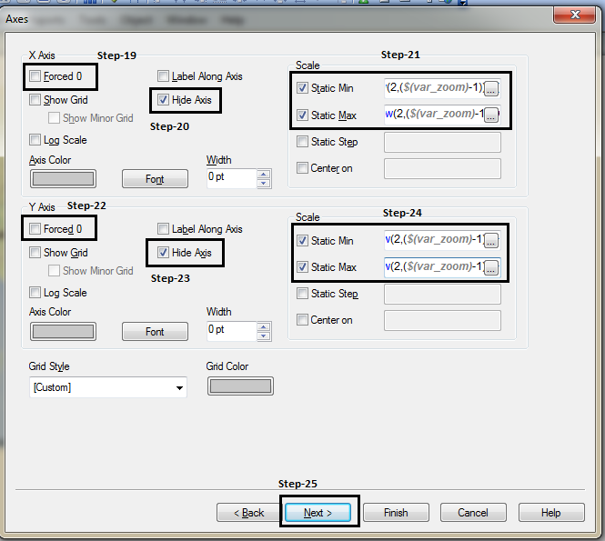Viewport: 605px width, 541px height.
Task: Decrease Y Axis width with down arrow
Action: (x=264, y=335)
